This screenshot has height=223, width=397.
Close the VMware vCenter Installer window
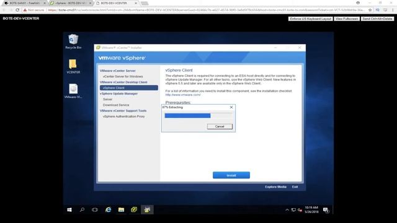[x=300, y=48]
